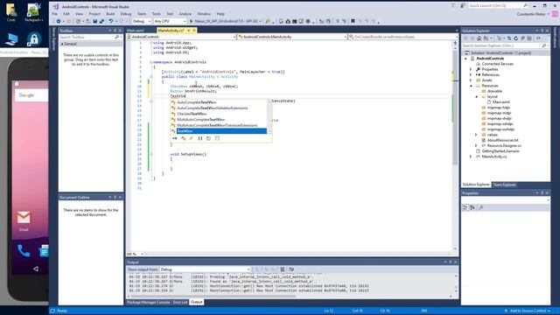The height and width of the screenshot is (315, 560).
Task: Select AboutResources.txt file
Action: (x=502, y=140)
